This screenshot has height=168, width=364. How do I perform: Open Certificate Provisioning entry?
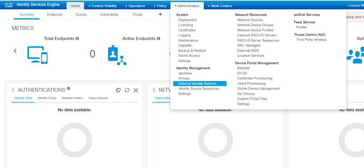pyautogui.click(x=255, y=78)
